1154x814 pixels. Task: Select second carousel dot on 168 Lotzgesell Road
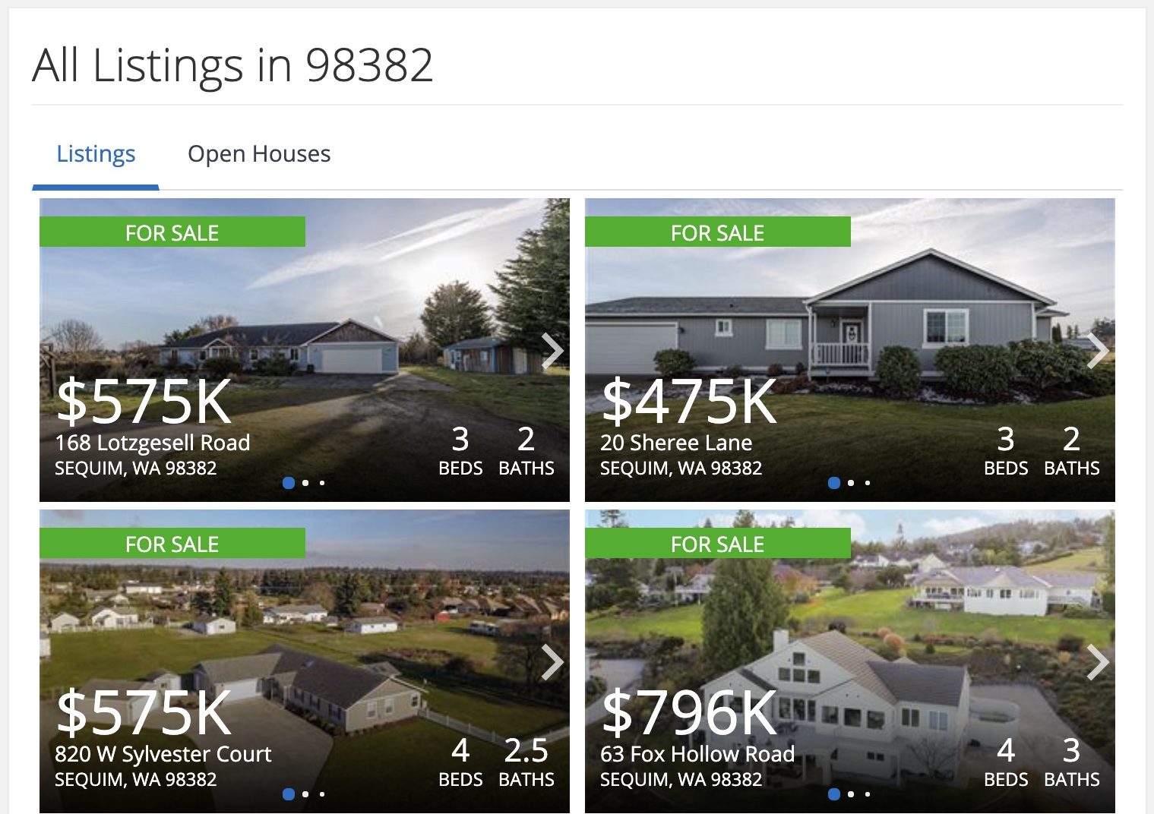tap(305, 483)
